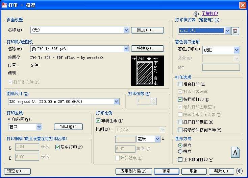Enable 将修改保存到布局 checkbox
Screen dimensions: 248x178
click(180, 130)
